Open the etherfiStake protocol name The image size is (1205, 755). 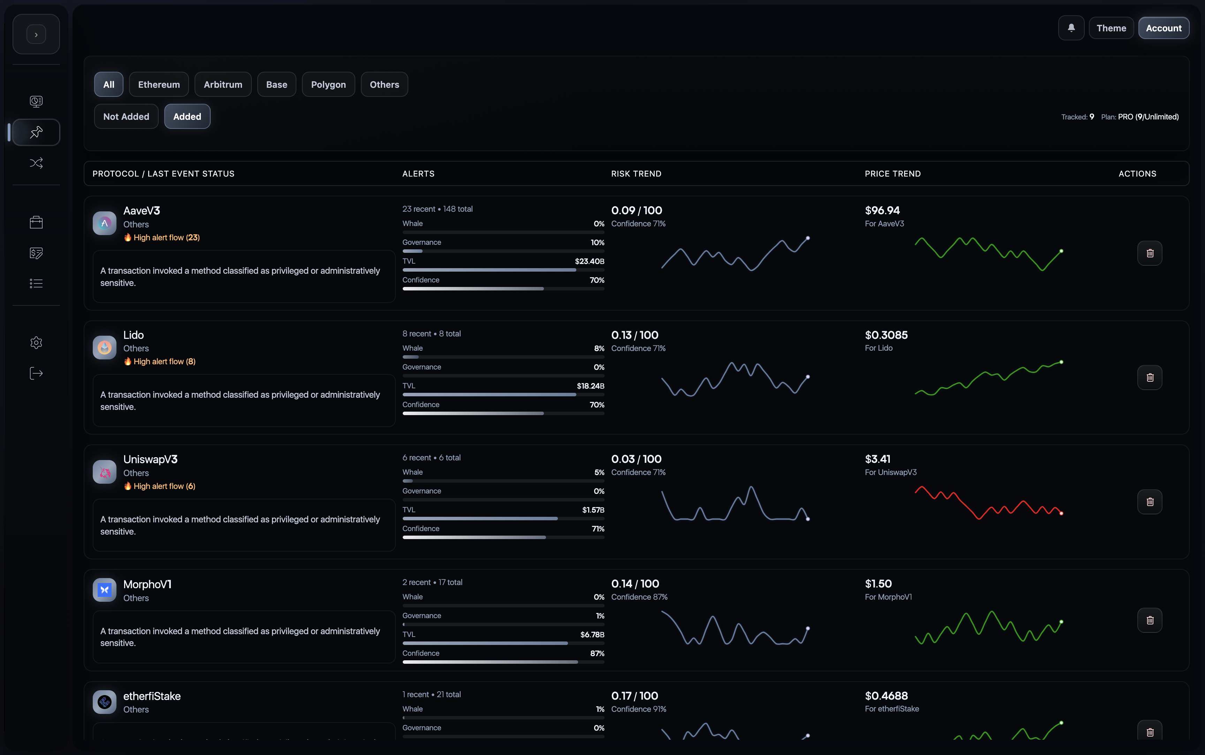coord(152,696)
